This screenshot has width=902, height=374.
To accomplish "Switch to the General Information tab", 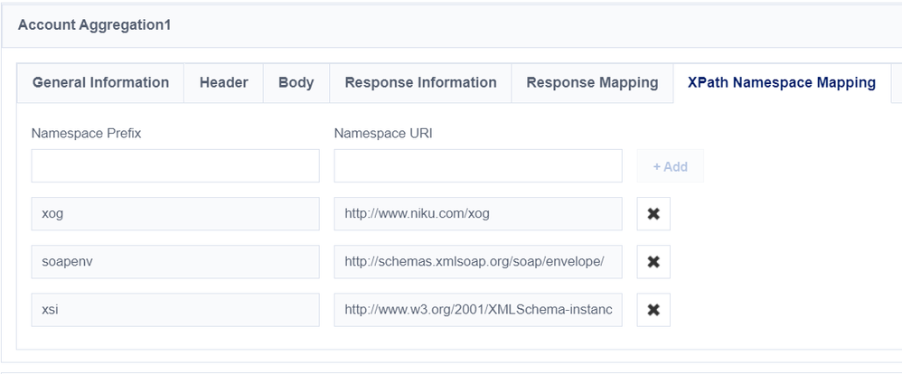I will coord(100,83).
